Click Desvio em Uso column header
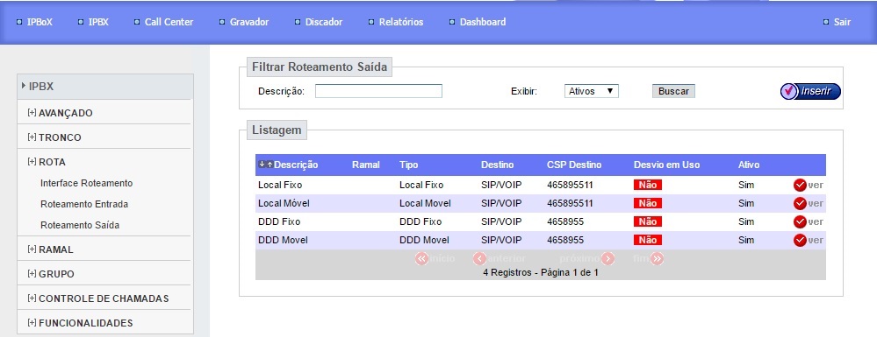Viewport: 877px width, 337px height. click(666, 165)
